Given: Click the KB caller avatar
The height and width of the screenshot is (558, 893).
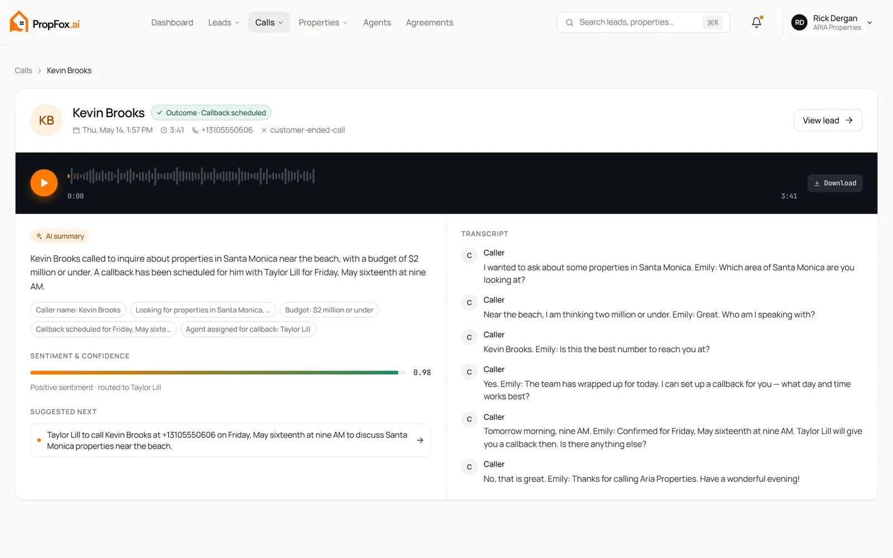Looking at the screenshot, I should 46,121.
